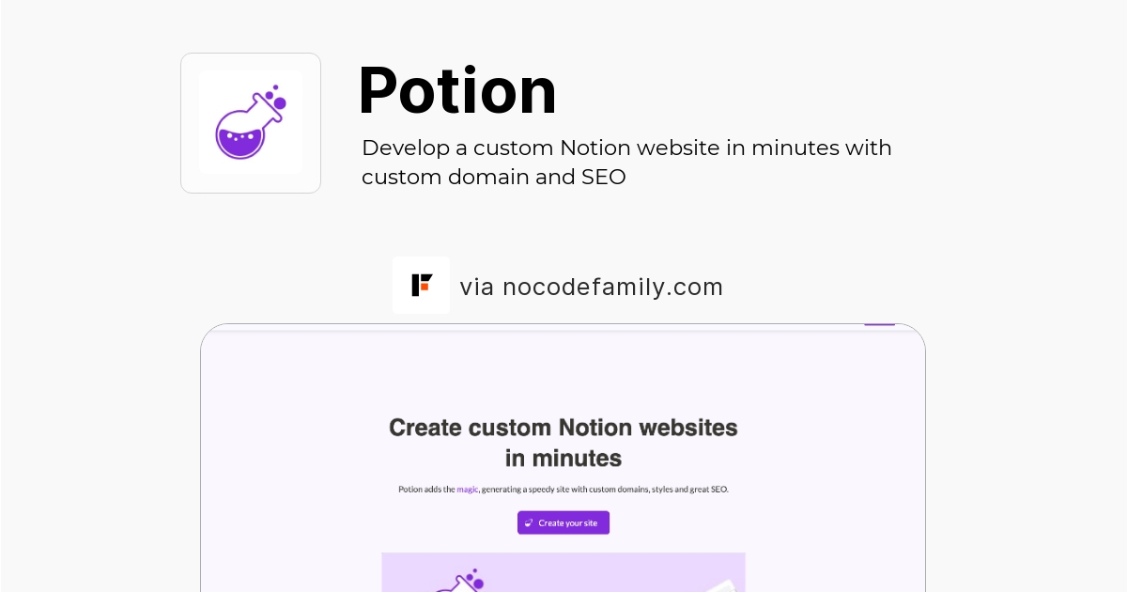The height and width of the screenshot is (592, 1127).
Task: Click the Potion flask logo tile
Action: [x=251, y=123]
